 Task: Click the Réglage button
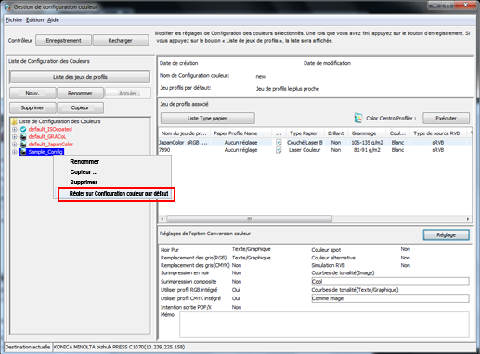coord(446,234)
